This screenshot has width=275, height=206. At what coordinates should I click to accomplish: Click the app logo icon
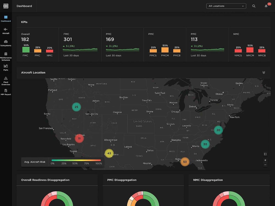(x=6, y=6)
